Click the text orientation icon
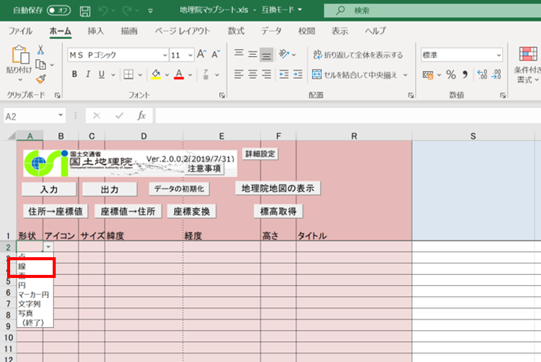The width and height of the screenshot is (541, 362). (x=284, y=54)
